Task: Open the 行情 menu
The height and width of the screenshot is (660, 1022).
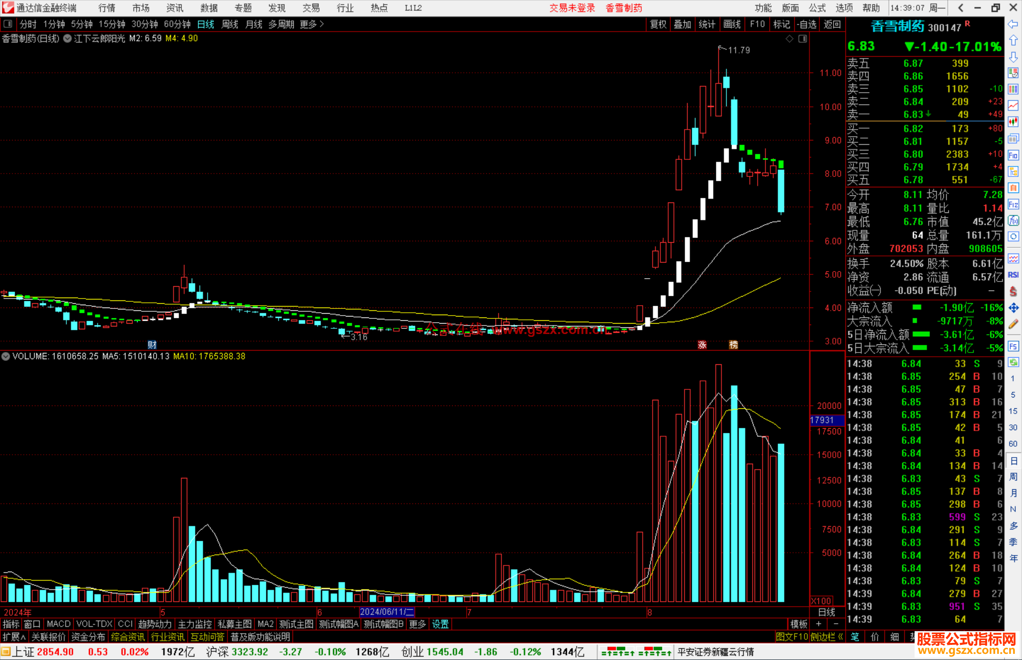Action: [107, 8]
